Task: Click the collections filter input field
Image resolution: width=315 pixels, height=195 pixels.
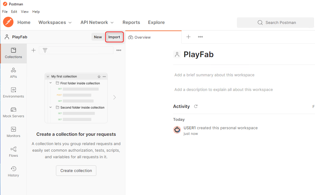Action: (76, 50)
